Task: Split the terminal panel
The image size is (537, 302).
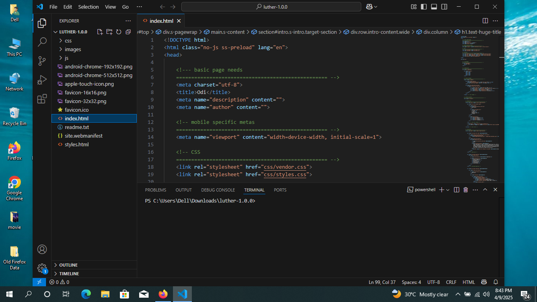Action: pos(456,190)
